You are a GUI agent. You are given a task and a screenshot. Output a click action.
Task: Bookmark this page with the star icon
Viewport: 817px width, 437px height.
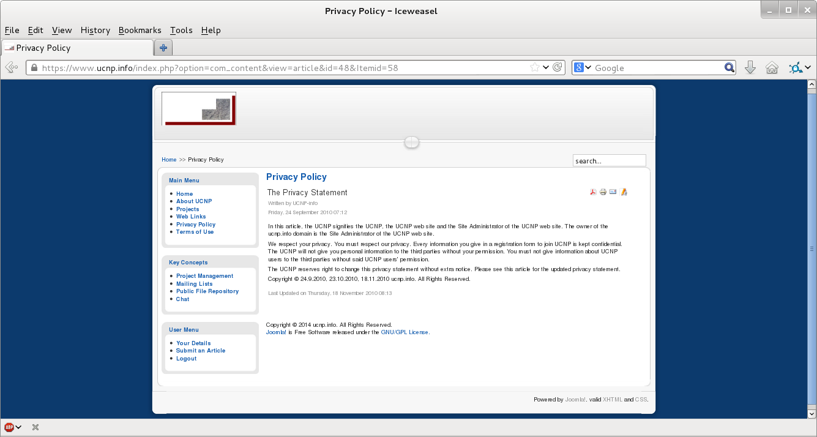coord(535,68)
